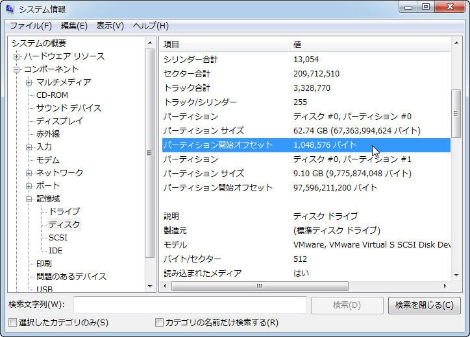Expand the ネットワーク node
The height and width of the screenshot is (337, 470).
[29, 173]
